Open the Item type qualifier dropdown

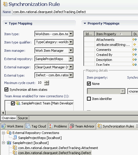tap(71, 42)
